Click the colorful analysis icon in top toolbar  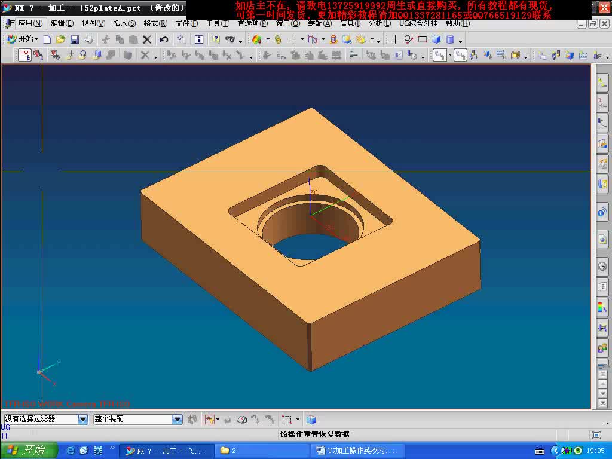256,39
